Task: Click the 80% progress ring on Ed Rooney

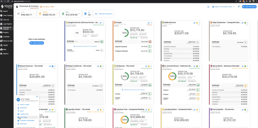Action: pyautogui.click(x=125, y=76)
